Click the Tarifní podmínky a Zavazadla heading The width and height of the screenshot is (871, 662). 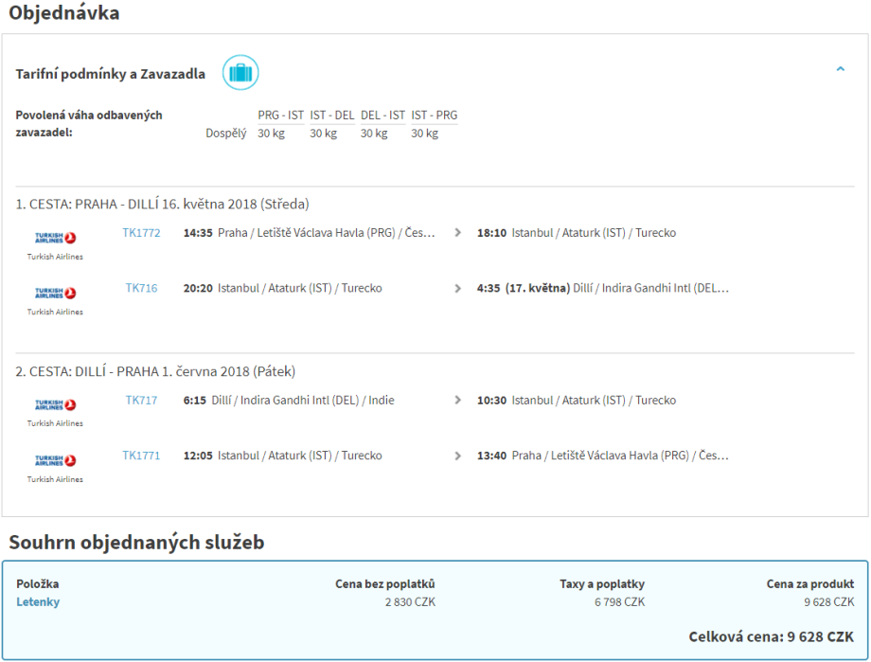pos(110,74)
